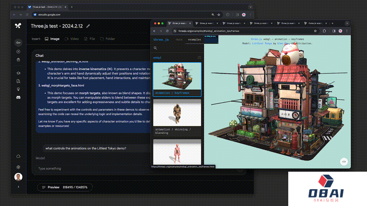The width and height of the screenshot is (367, 206).
Task: Open the Littlest Tokyo model link
Action: (262, 43)
